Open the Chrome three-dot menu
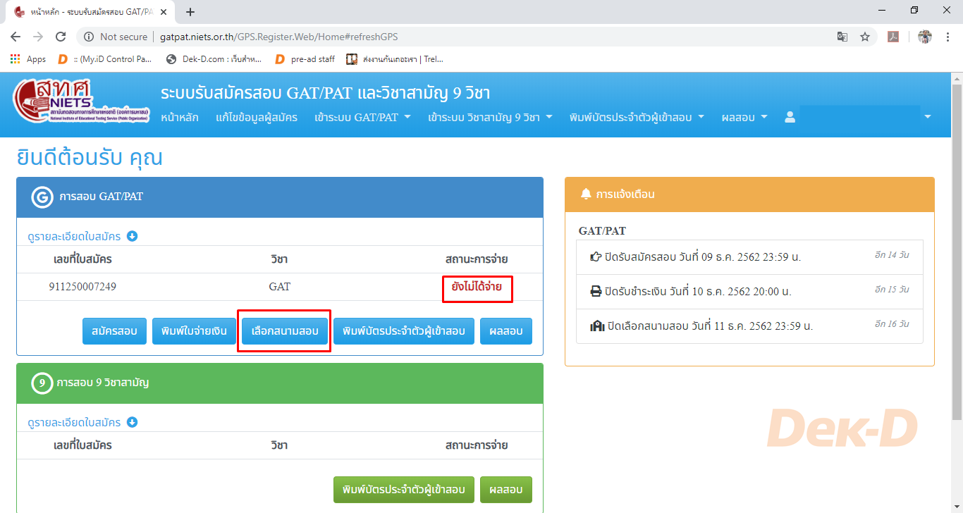The height and width of the screenshot is (513, 963). click(947, 37)
